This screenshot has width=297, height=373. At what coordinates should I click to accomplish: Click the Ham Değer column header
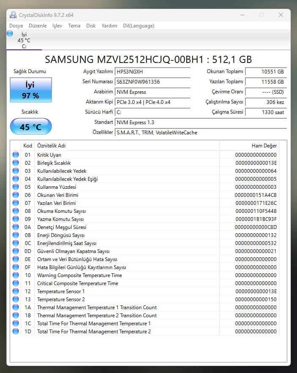tap(250, 146)
